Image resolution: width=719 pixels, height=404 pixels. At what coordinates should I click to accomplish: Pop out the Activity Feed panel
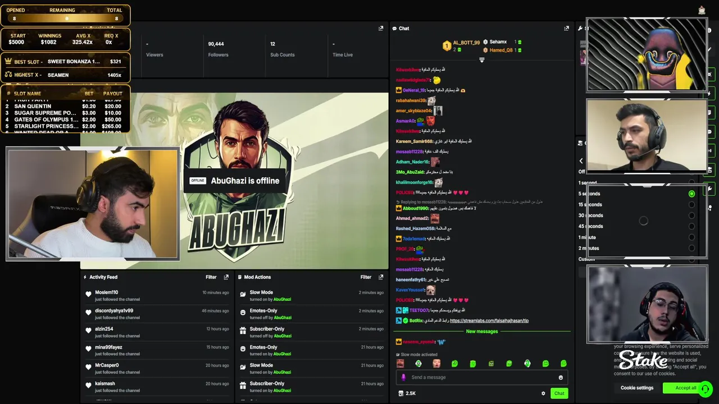point(226,277)
